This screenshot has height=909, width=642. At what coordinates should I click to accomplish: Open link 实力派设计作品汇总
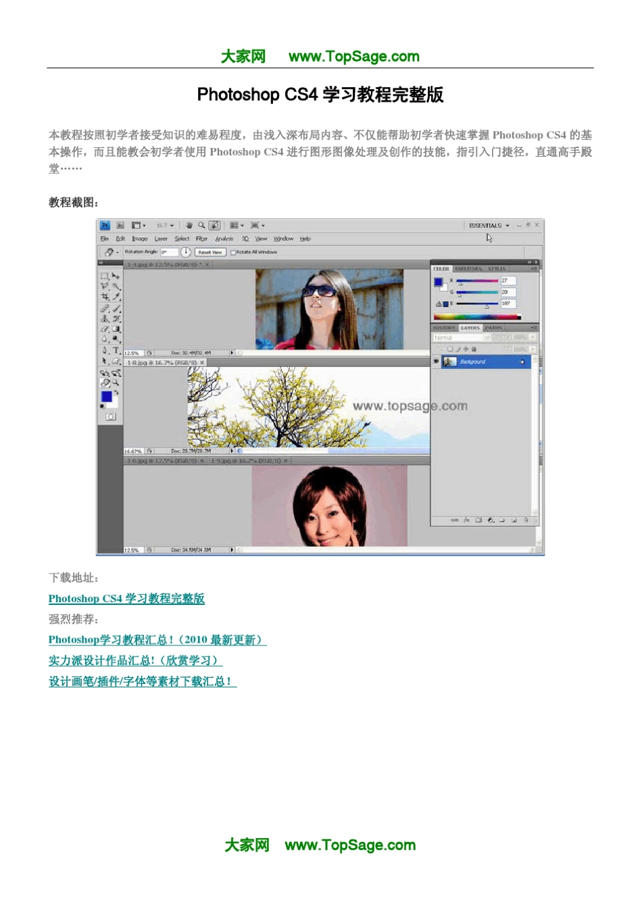click(x=136, y=661)
